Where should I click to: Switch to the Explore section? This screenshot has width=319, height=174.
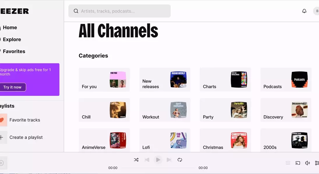(x=12, y=39)
